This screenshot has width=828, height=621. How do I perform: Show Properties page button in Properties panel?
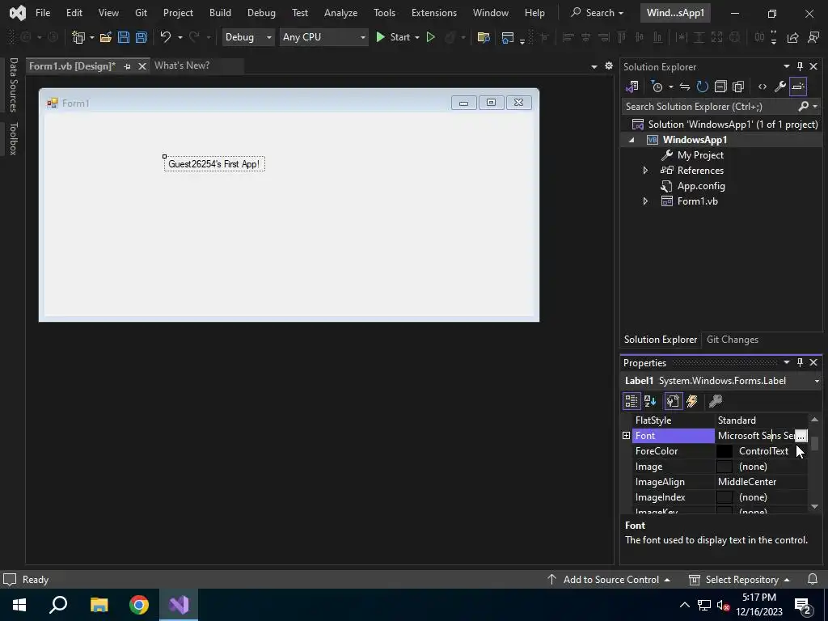click(x=673, y=401)
